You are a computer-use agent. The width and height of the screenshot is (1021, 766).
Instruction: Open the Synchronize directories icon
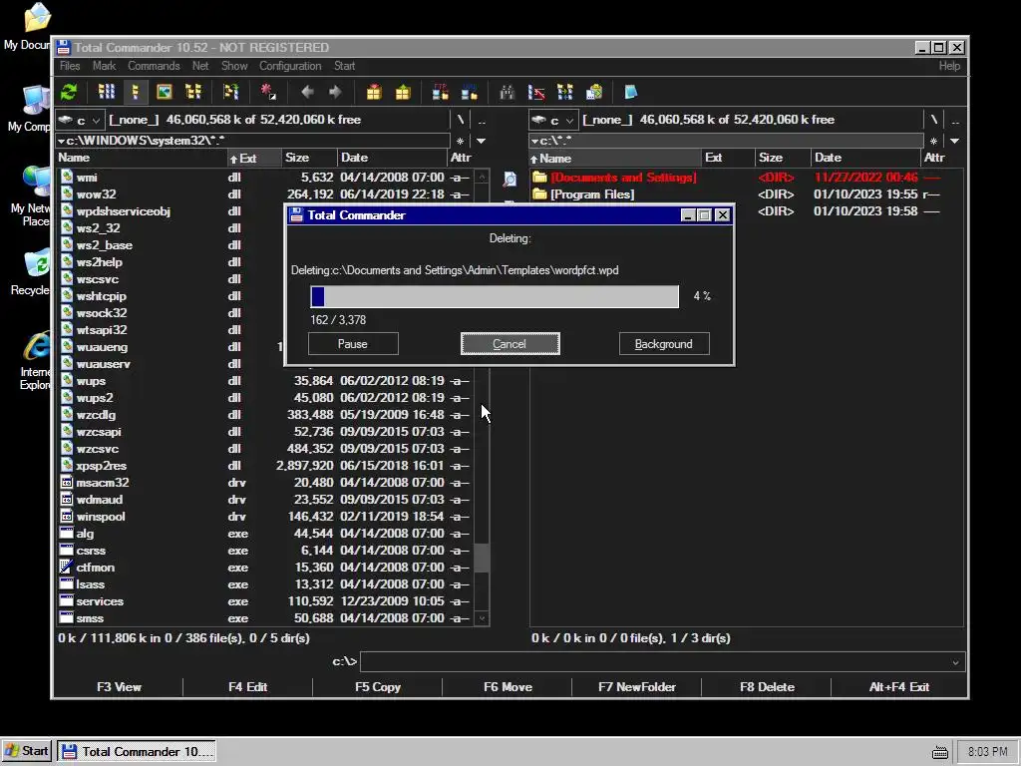pos(564,92)
